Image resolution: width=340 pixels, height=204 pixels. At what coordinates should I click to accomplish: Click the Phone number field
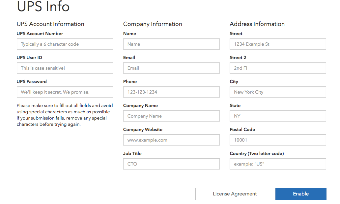[171, 92]
